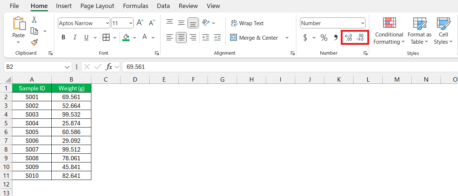Activate the Format Painter brush
This screenshot has width=458, height=196.
(x=34, y=43)
